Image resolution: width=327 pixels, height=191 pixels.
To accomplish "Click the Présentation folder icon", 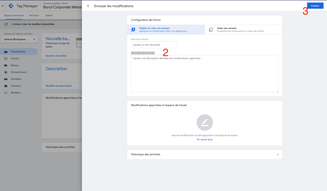I will click(x=6, y=52).
